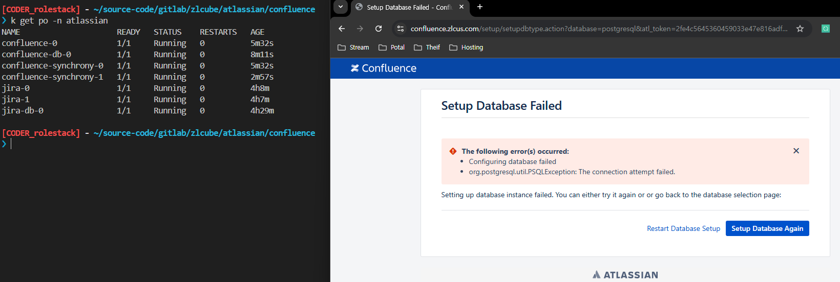The image size is (840, 282).
Task: Click the READY column header in terminal
Action: tap(129, 32)
